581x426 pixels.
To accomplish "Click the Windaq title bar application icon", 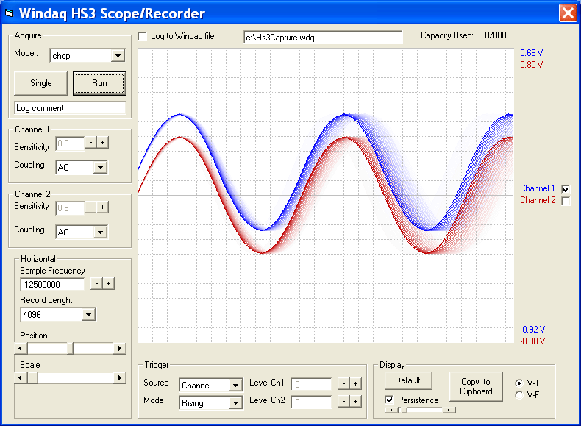I will [x=10, y=13].
